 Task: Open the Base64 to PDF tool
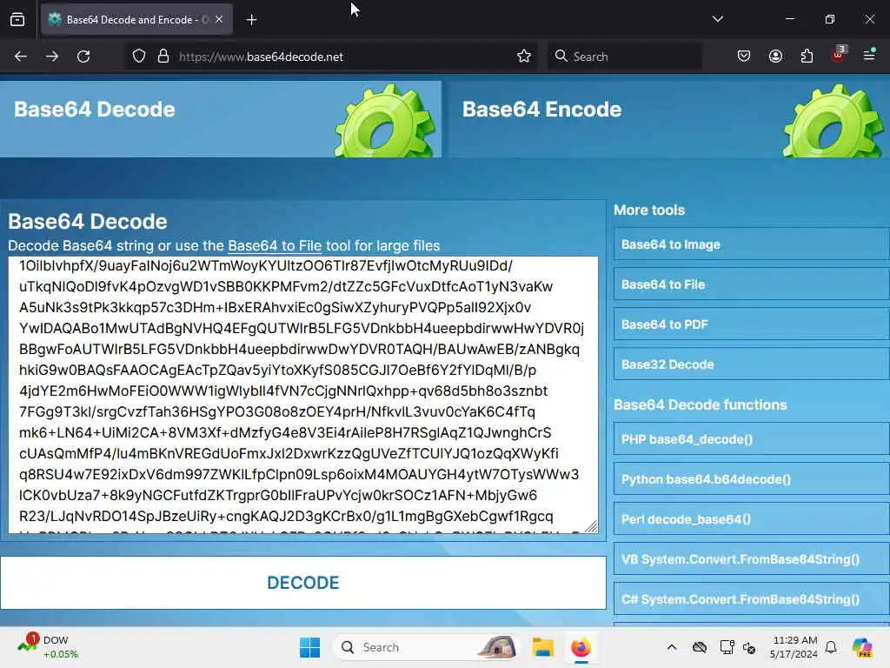pos(752,324)
